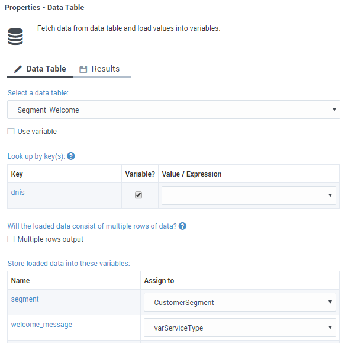348x343 pixels.
Task: Enable the Use variable checkbox
Action: point(11,132)
